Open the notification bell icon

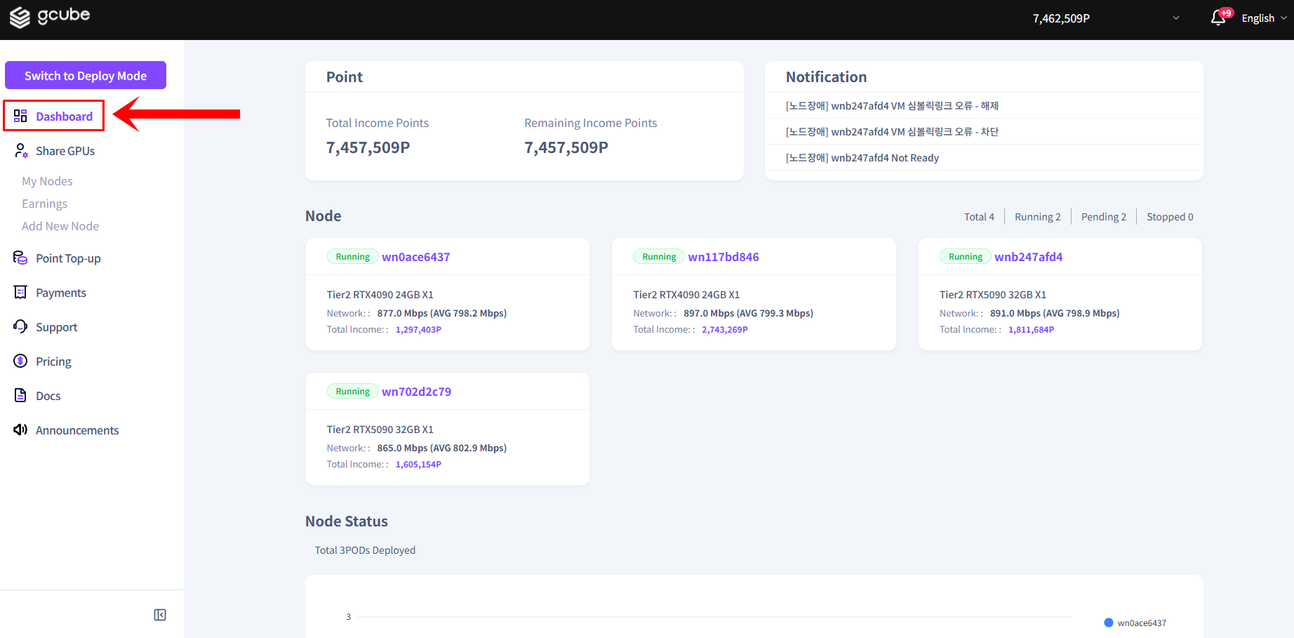tap(1218, 18)
